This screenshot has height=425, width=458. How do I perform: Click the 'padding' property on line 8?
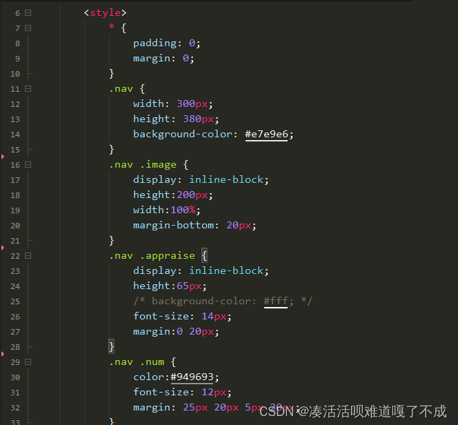click(x=155, y=43)
